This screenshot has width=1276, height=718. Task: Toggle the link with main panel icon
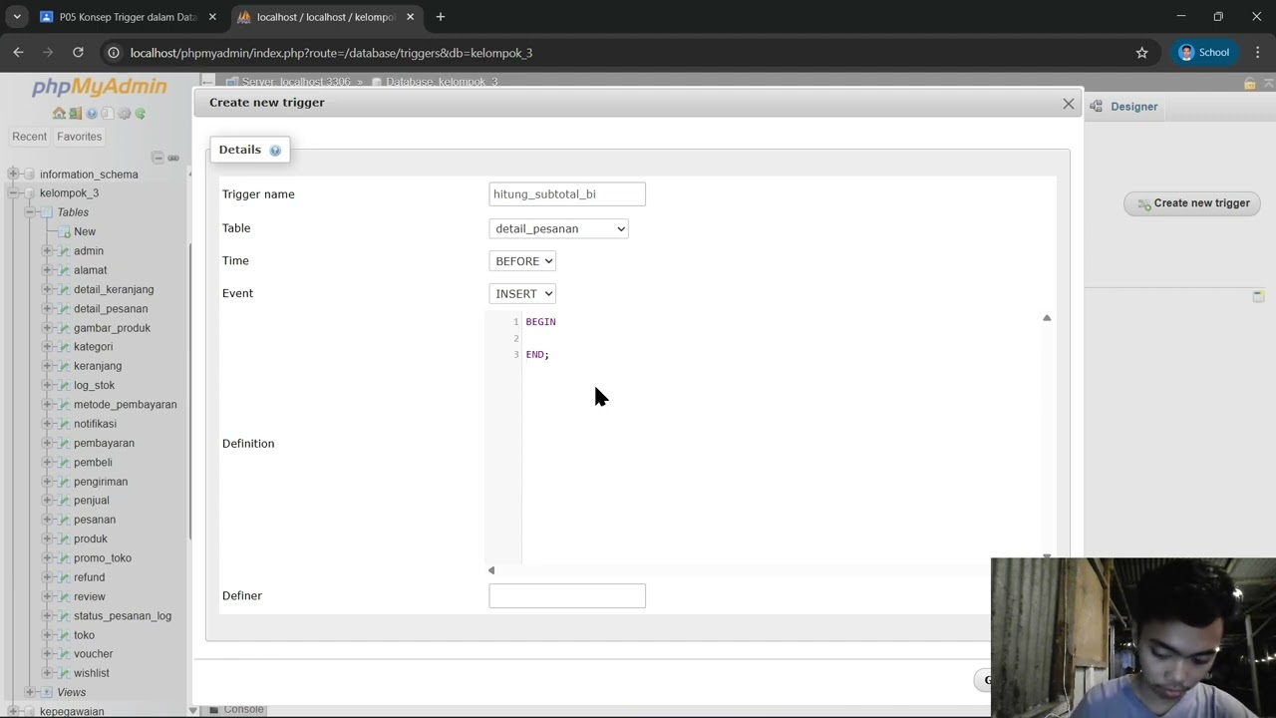click(x=173, y=158)
